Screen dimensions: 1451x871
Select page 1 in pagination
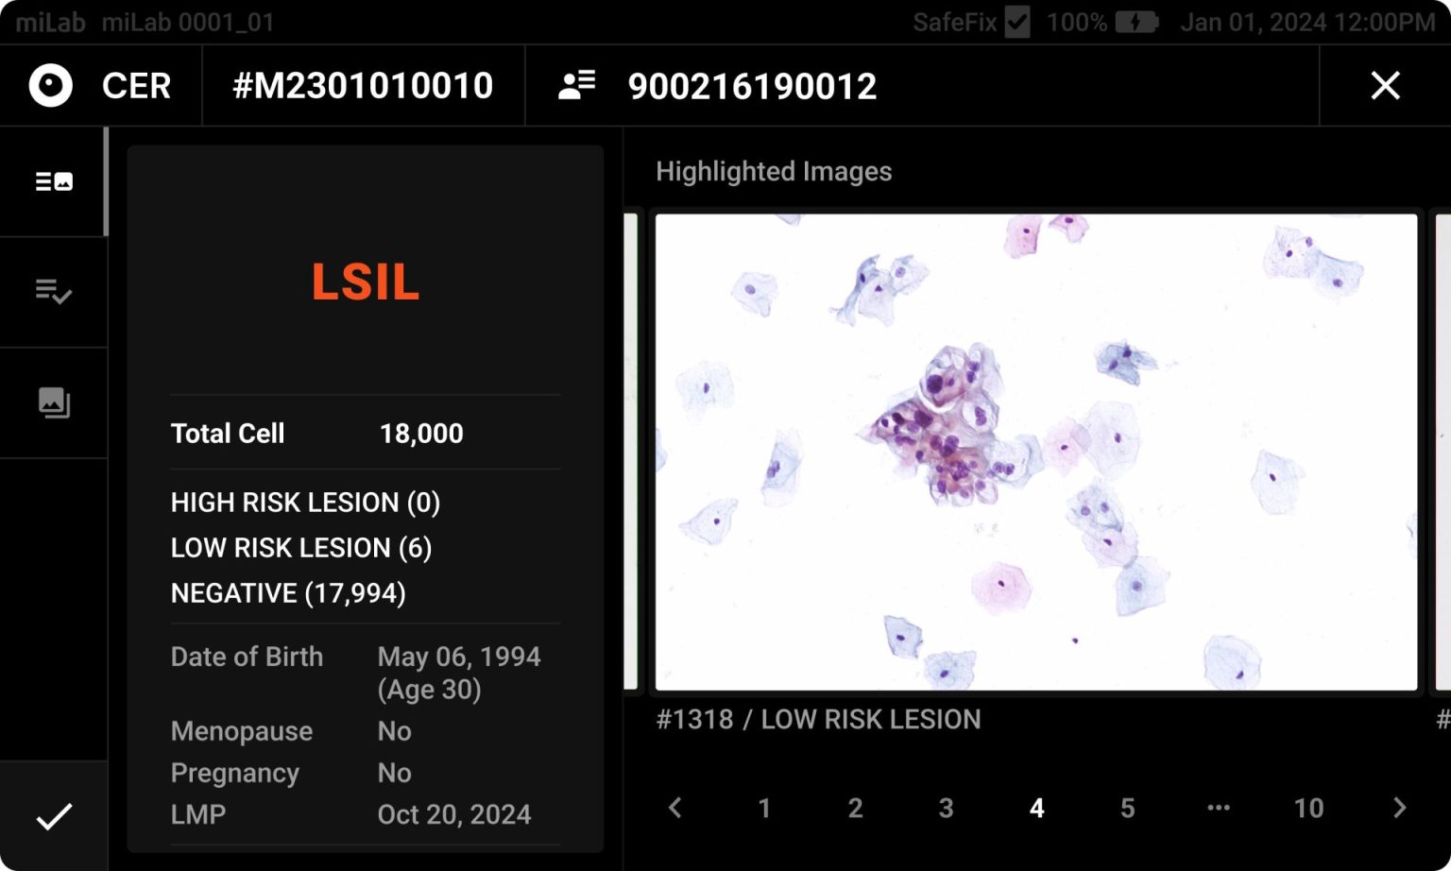click(764, 808)
